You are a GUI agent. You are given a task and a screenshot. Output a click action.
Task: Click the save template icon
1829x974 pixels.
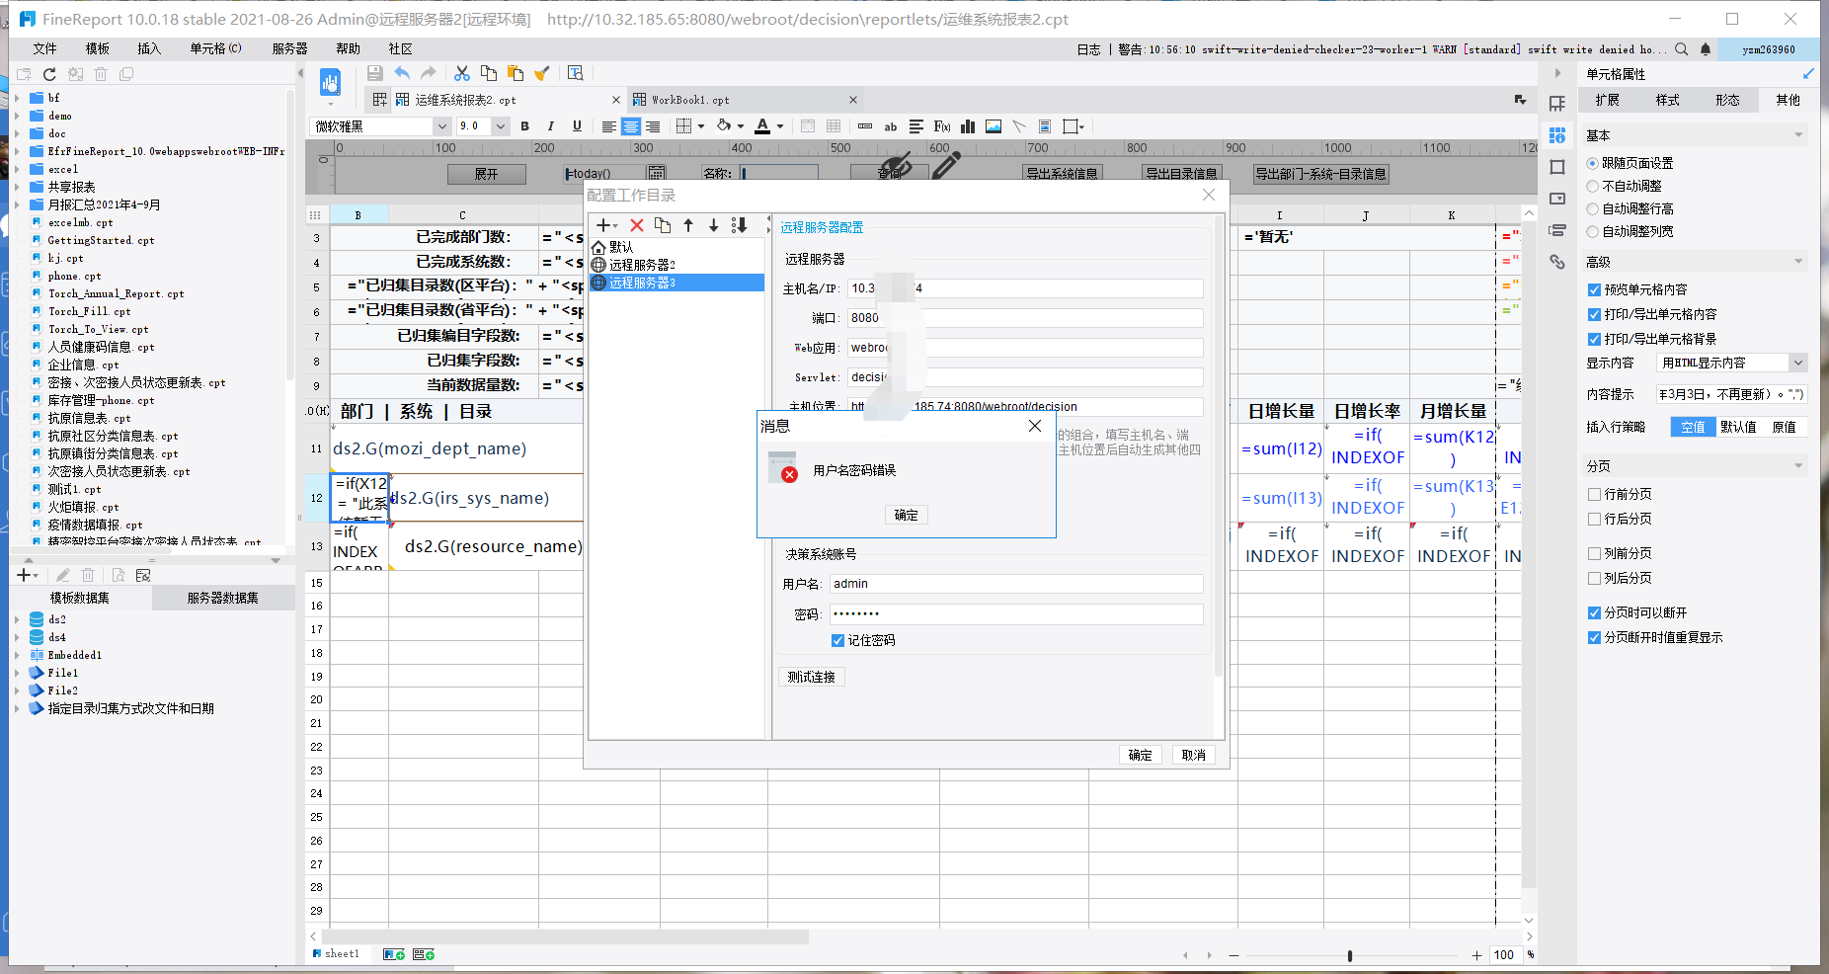(x=374, y=73)
